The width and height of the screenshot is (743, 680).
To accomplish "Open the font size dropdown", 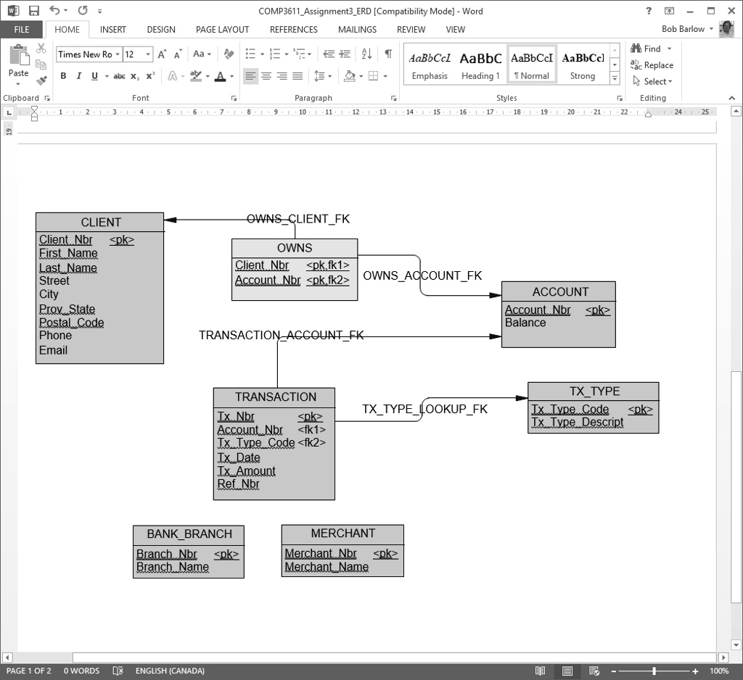I will [x=149, y=53].
